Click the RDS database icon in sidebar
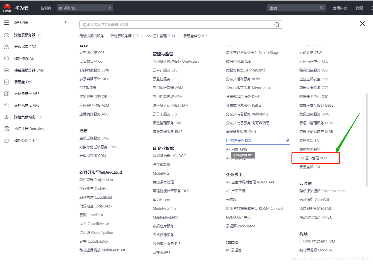Screen dimensions: 373x264 pyautogui.click(x=6, y=47)
